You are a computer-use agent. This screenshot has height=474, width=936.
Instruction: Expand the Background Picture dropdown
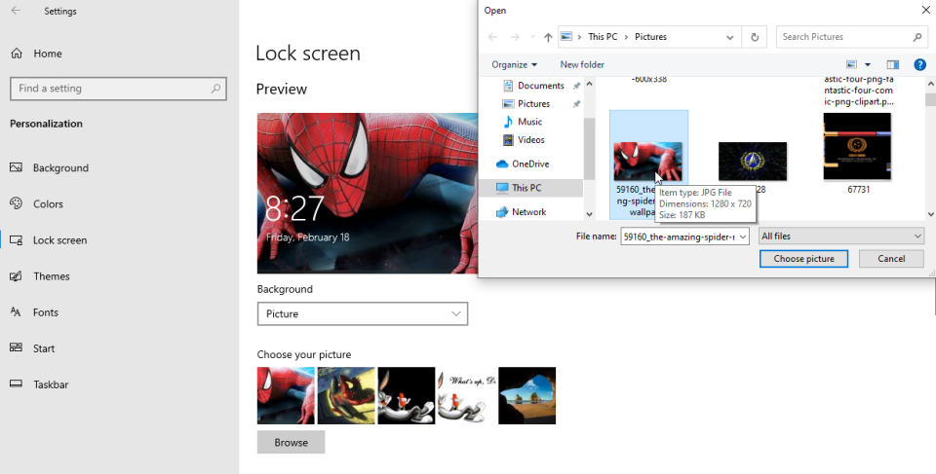click(363, 313)
